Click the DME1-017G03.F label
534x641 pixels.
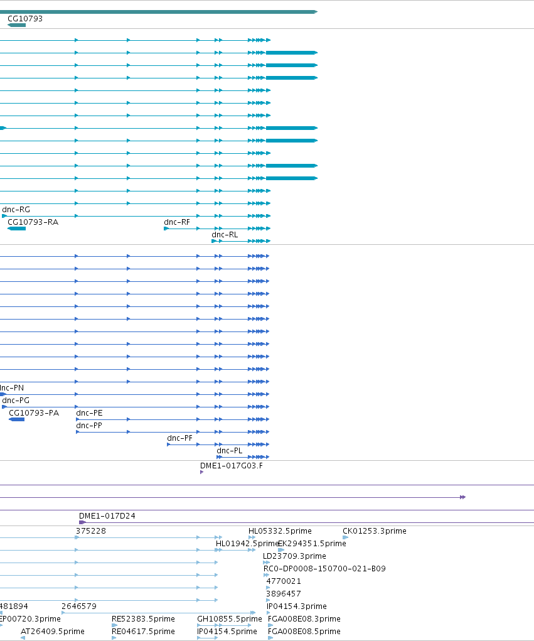(x=232, y=466)
